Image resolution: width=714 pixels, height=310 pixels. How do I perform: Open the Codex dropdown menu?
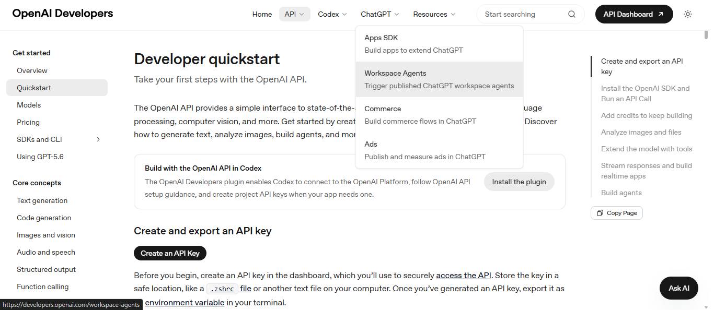point(332,14)
